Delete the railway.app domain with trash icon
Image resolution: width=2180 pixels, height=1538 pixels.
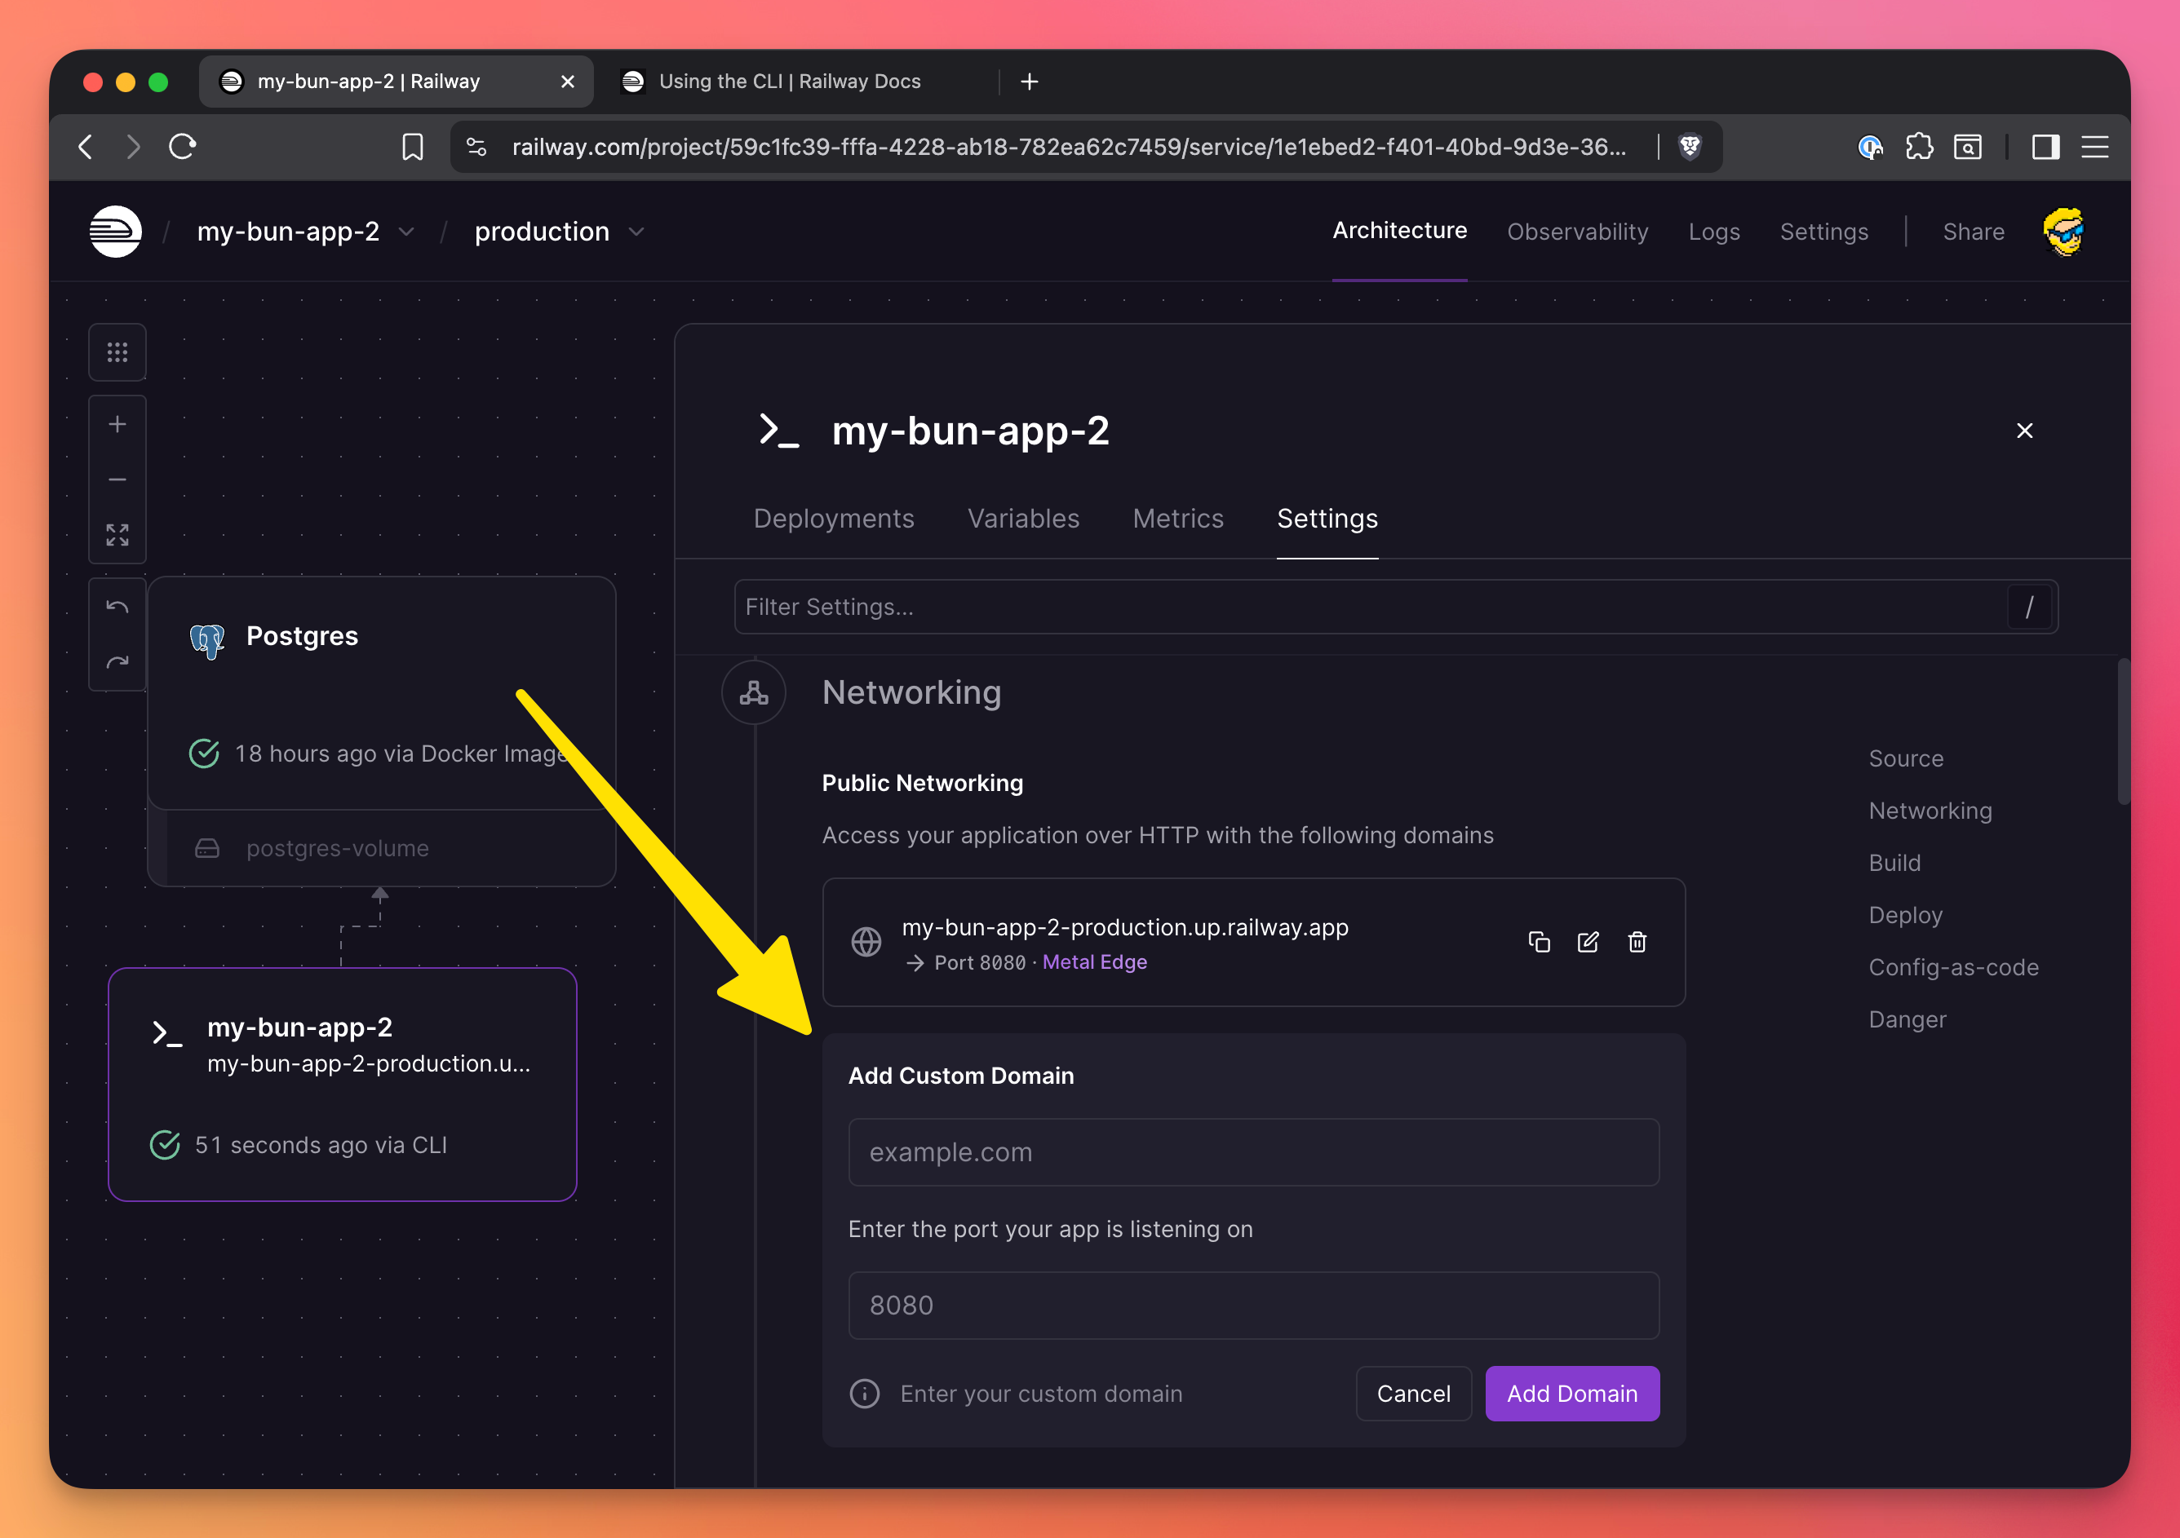pyautogui.click(x=1637, y=941)
